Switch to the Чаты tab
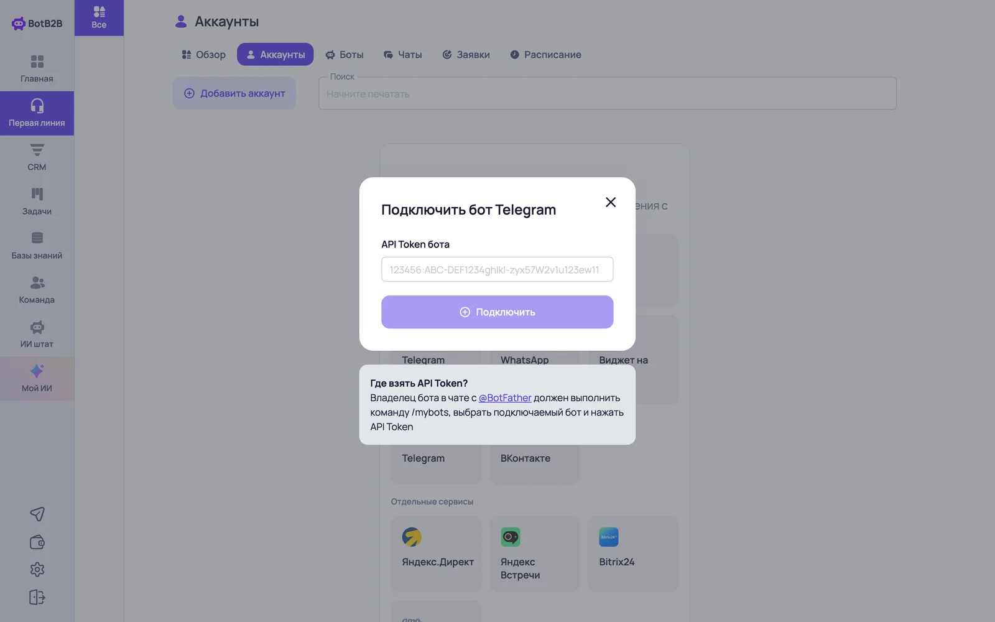 pyautogui.click(x=402, y=55)
